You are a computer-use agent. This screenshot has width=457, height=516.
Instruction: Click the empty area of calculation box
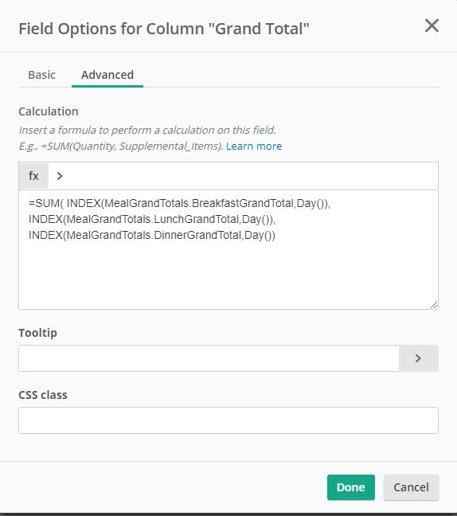tap(228, 275)
